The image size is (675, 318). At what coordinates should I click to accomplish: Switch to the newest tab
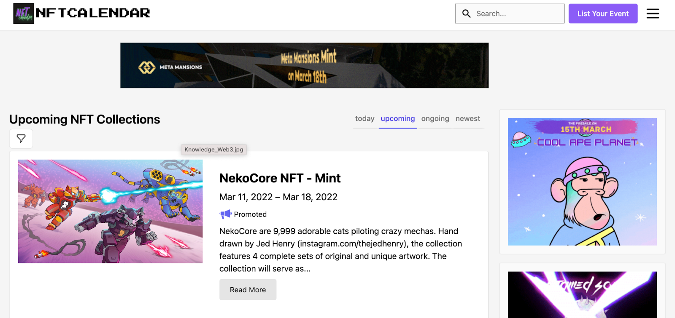pyautogui.click(x=468, y=119)
